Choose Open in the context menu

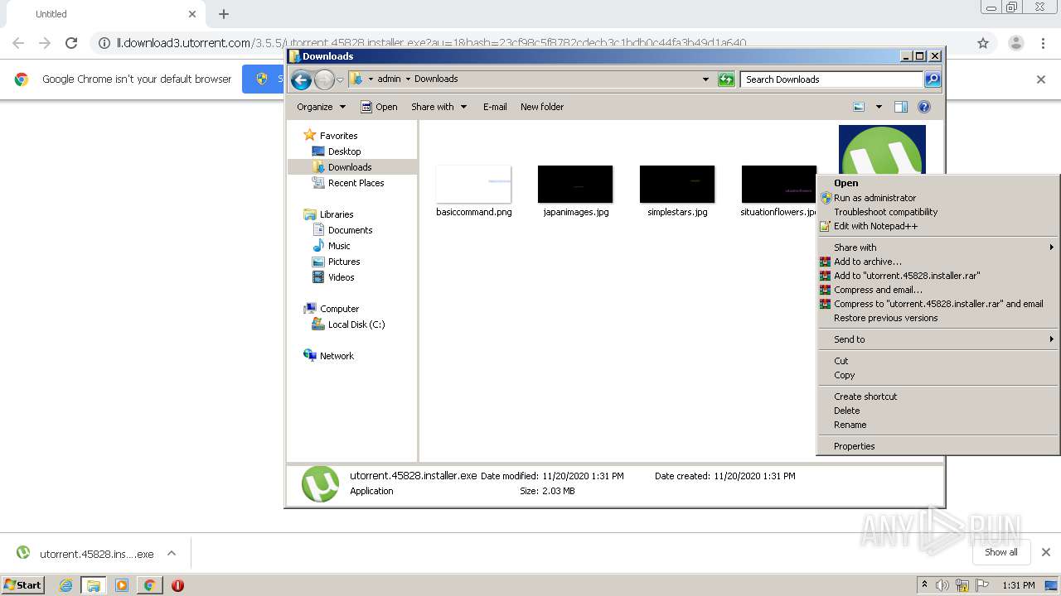click(x=937, y=184)
